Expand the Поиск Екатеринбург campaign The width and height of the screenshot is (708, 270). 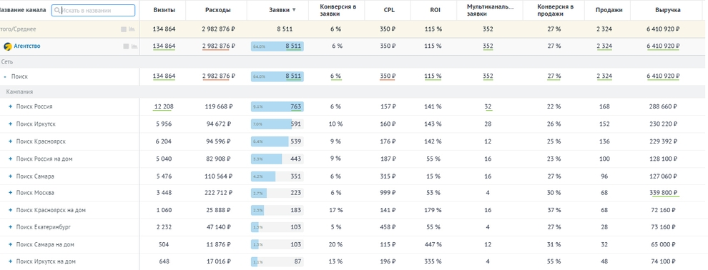coord(10,228)
